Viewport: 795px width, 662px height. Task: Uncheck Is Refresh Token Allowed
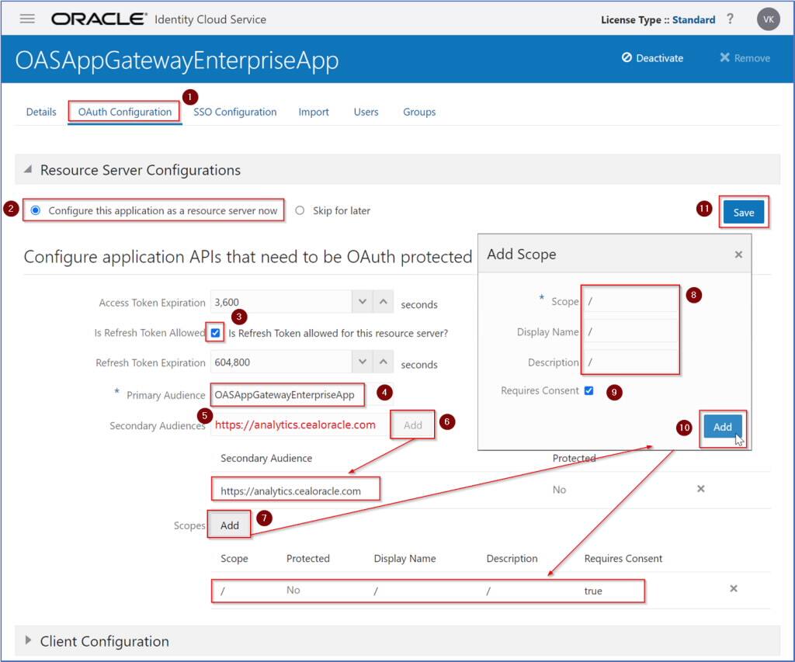point(214,333)
